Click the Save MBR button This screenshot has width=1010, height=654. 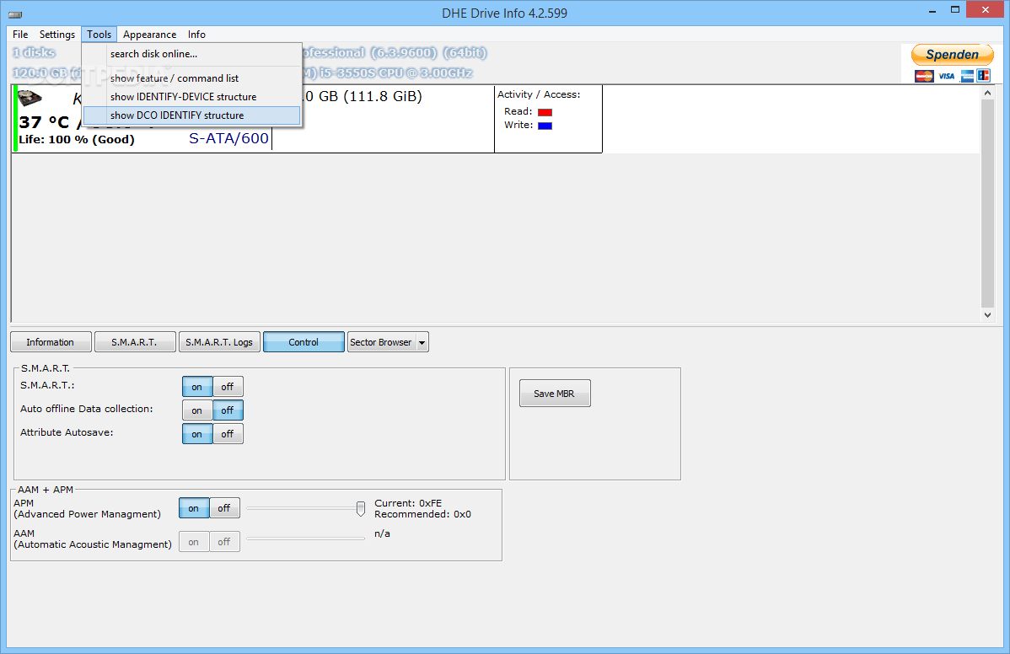coord(555,394)
